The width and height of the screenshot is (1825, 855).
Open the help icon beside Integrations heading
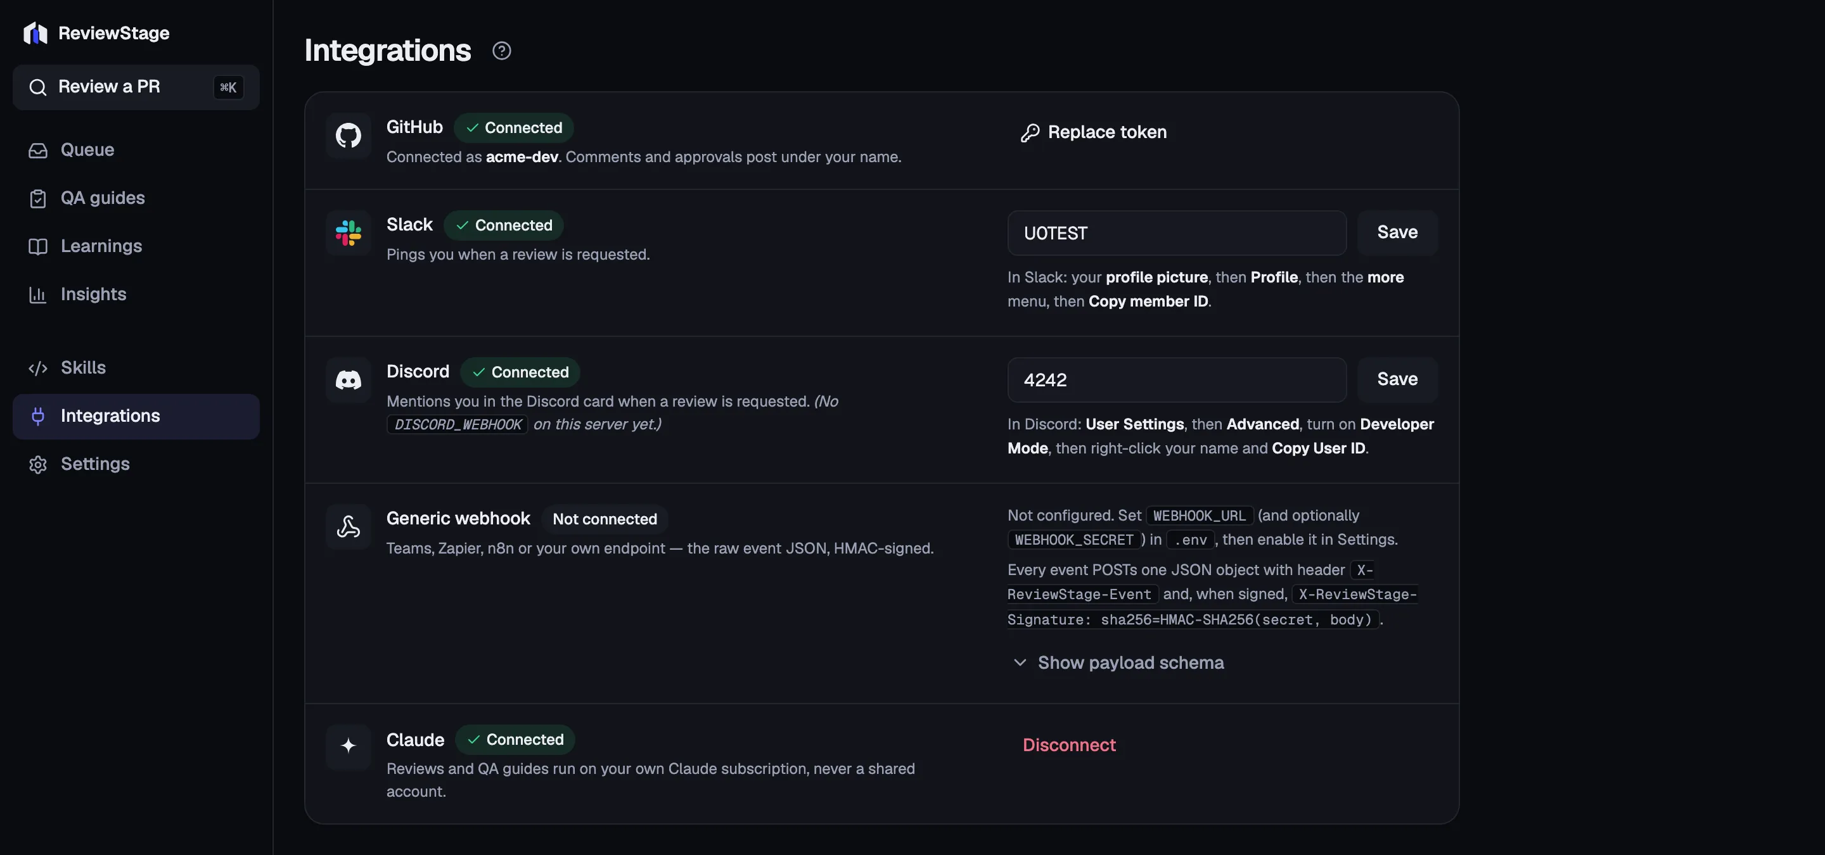502,51
